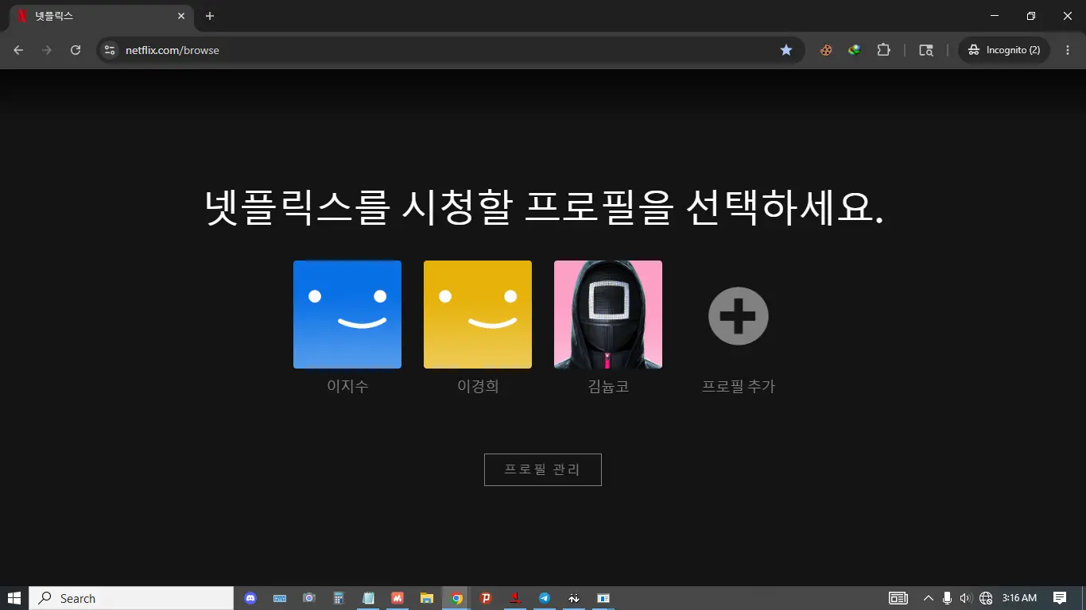Open the red M app taskbar icon
Viewport: 1086px width, 610px height.
398,598
